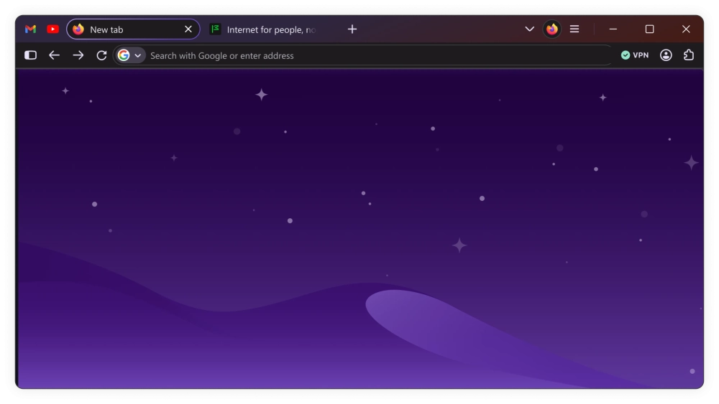Open the Extensions puzzle icon
719x404 pixels.
pos(689,55)
